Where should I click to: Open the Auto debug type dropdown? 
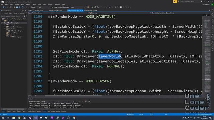[78, 7]
